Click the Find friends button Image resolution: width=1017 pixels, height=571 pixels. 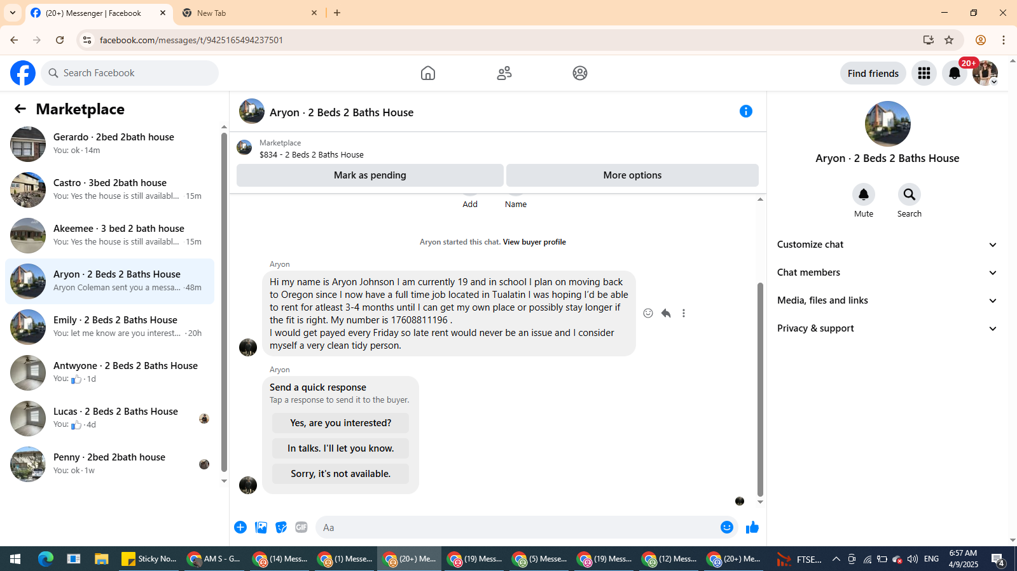click(873, 73)
